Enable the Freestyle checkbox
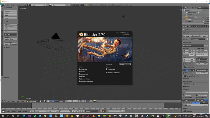The width and height of the screenshot is (210, 118). pyautogui.click(x=185, y=111)
